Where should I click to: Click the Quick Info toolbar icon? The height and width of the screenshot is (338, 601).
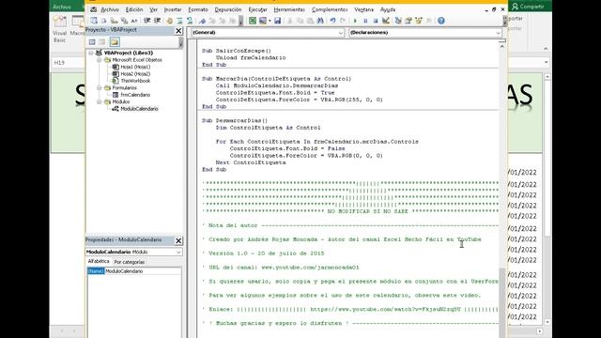click(x=114, y=21)
